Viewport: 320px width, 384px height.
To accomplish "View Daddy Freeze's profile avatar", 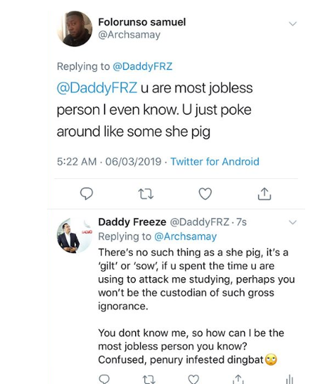I will pos(75,235).
